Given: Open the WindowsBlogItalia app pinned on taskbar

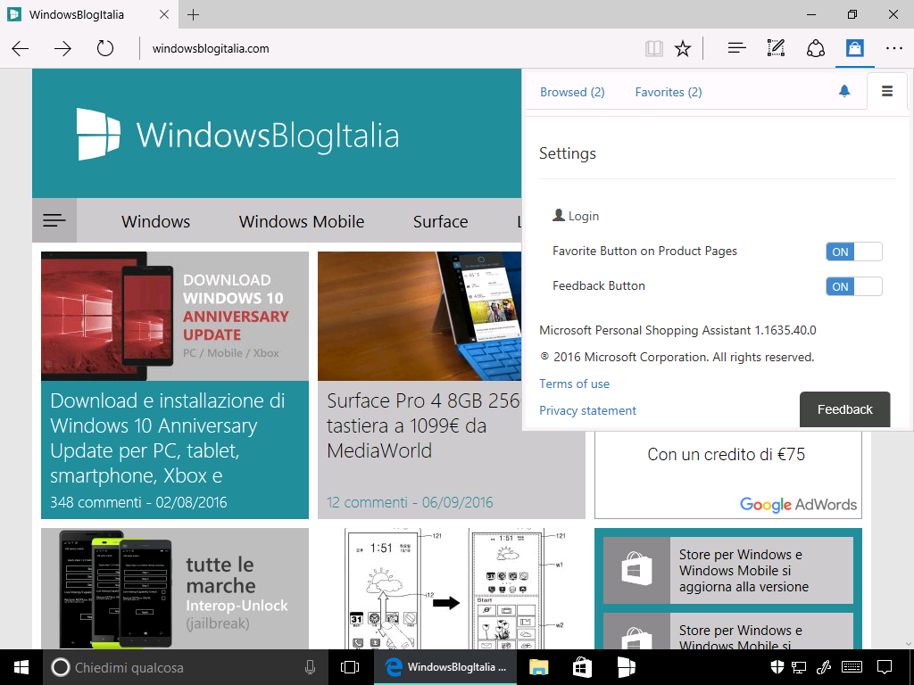Looking at the screenshot, I should point(626,667).
